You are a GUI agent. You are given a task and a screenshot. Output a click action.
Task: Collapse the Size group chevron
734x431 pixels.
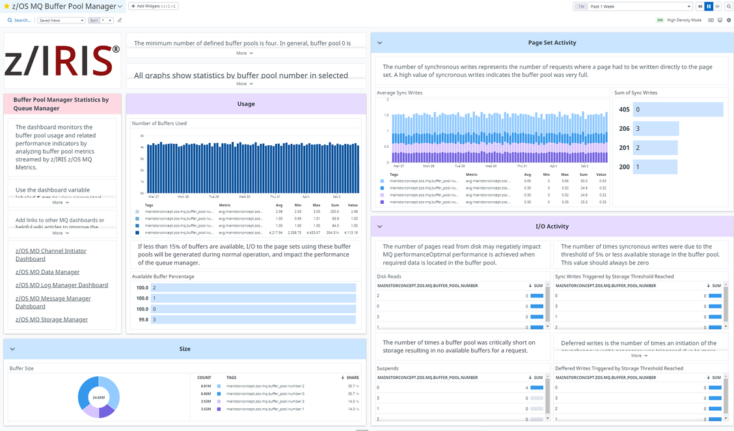(12, 349)
